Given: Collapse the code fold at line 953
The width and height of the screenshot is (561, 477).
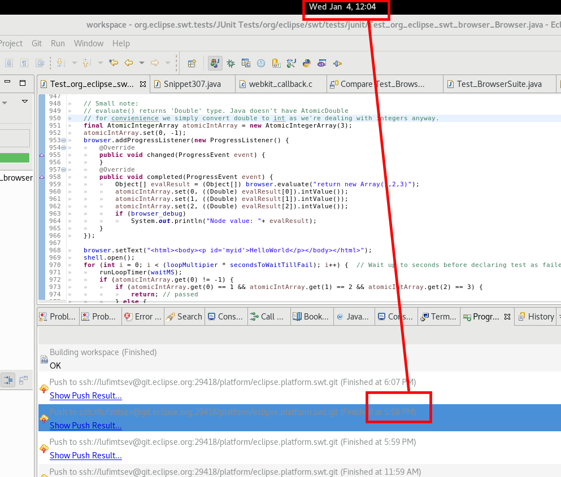Looking at the screenshot, I should coord(62,140).
